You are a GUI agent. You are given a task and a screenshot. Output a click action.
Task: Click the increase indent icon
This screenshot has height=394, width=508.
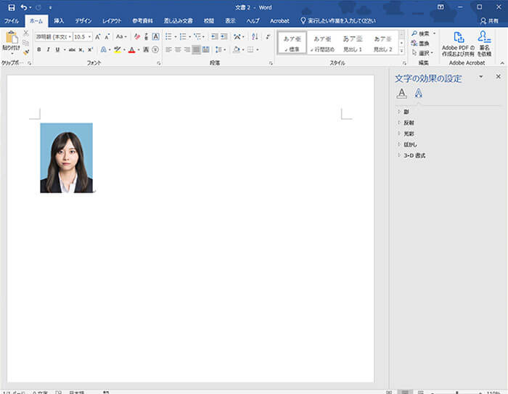tap(224, 36)
